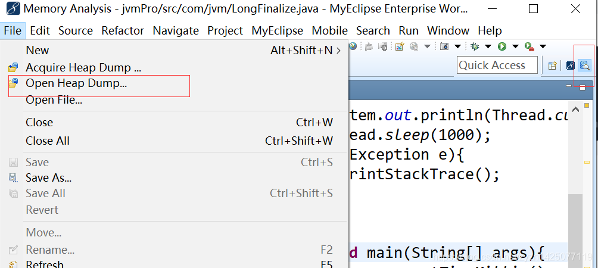Image resolution: width=598 pixels, height=268 pixels.
Task: Click the camera snapshot toolbar icon
Action: [444, 46]
